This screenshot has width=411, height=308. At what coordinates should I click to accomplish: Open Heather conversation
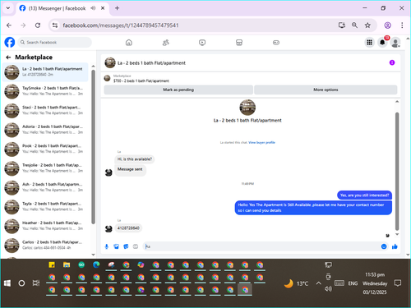click(45, 226)
